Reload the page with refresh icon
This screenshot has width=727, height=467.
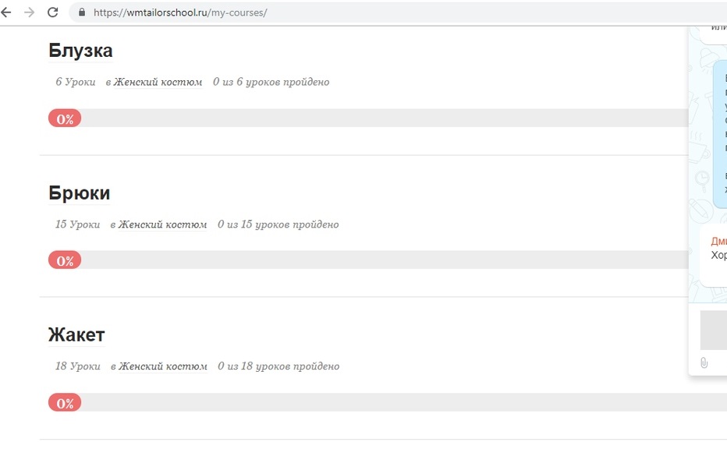53,12
